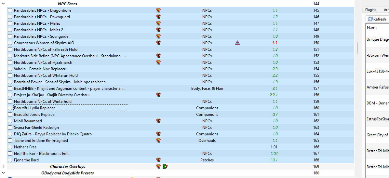Enable Nether's Frea mod checkbox
The height and width of the screenshot is (178, 389).
[x=10, y=147]
